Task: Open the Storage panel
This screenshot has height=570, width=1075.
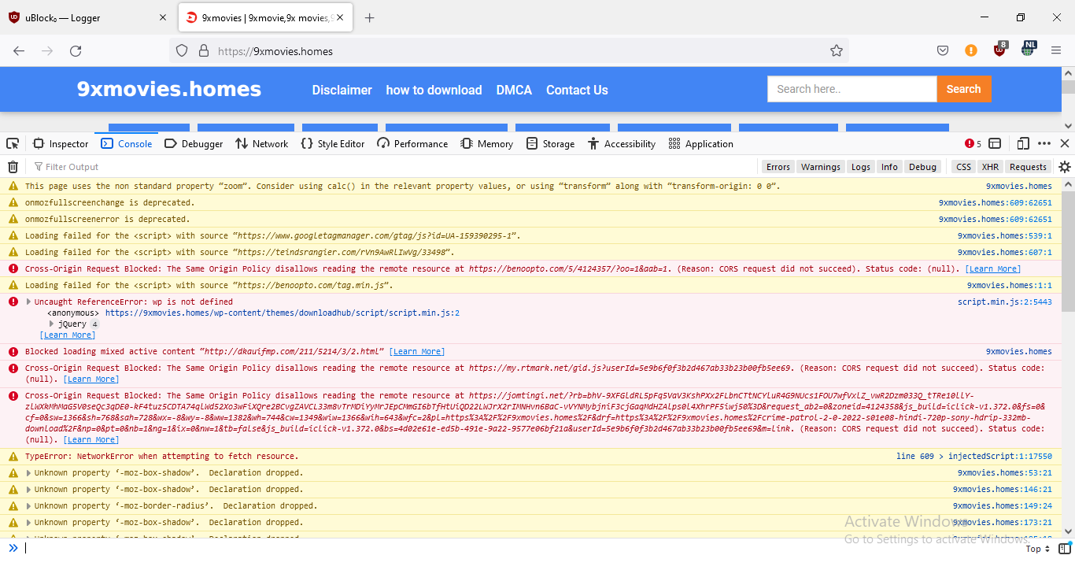Action: (551, 143)
